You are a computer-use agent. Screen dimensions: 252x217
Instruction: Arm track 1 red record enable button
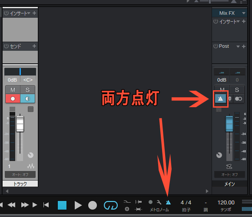pyautogui.click(x=13, y=99)
